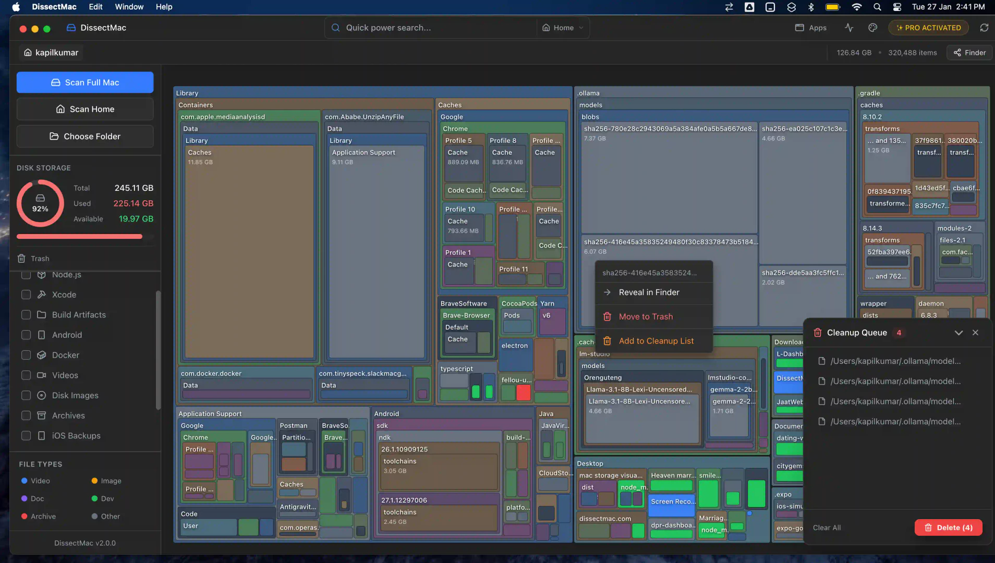The height and width of the screenshot is (563, 995).
Task: Open the Home location dropdown
Action: (x=562, y=28)
